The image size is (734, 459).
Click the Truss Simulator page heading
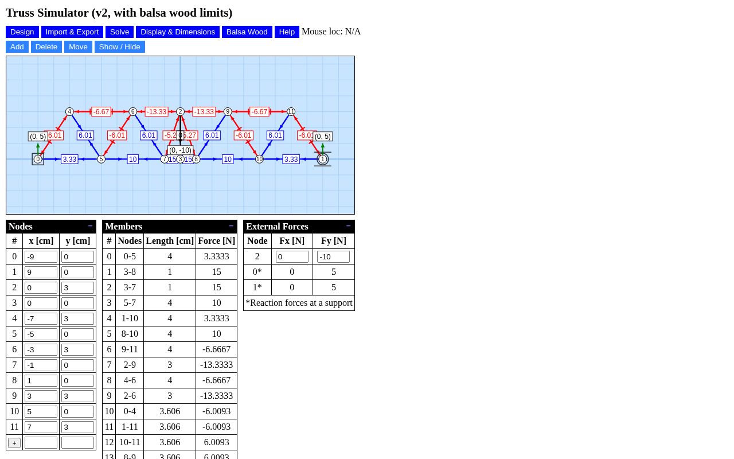119,13
